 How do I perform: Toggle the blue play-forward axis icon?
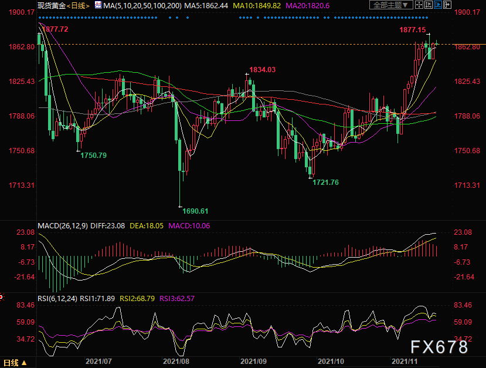[438, 5]
